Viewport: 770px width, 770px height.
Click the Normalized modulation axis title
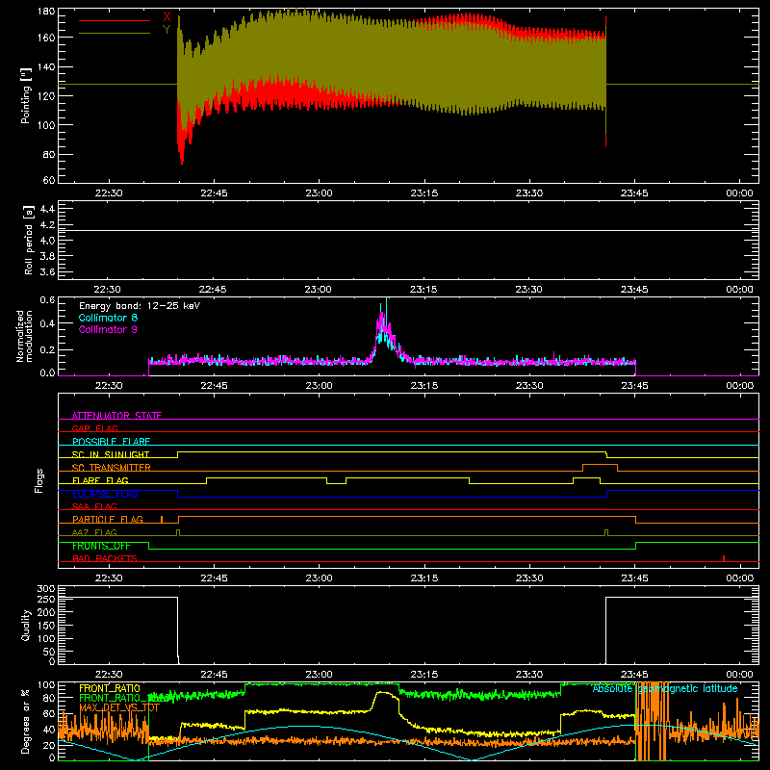coord(25,336)
